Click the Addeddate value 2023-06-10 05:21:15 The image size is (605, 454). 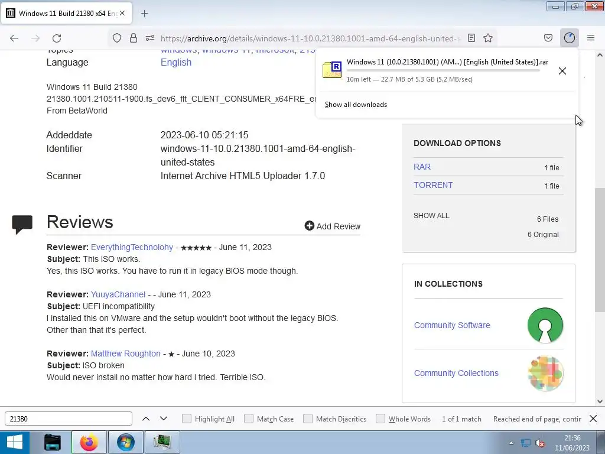point(204,135)
